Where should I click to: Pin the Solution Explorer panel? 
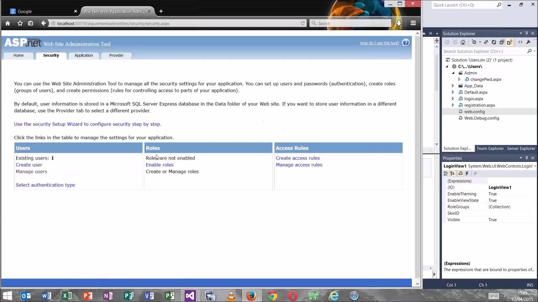[x=527, y=34]
